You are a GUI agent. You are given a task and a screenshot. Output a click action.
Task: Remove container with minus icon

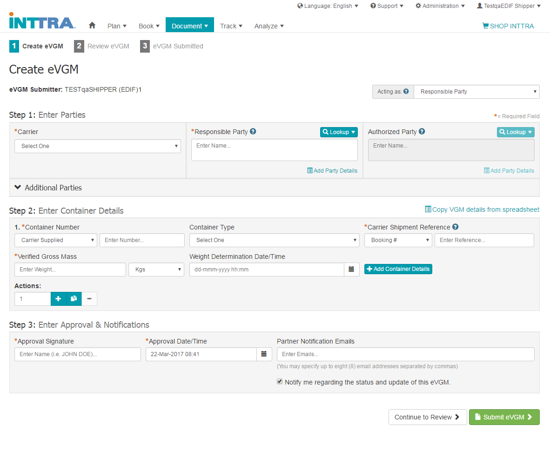[x=89, y=299]
